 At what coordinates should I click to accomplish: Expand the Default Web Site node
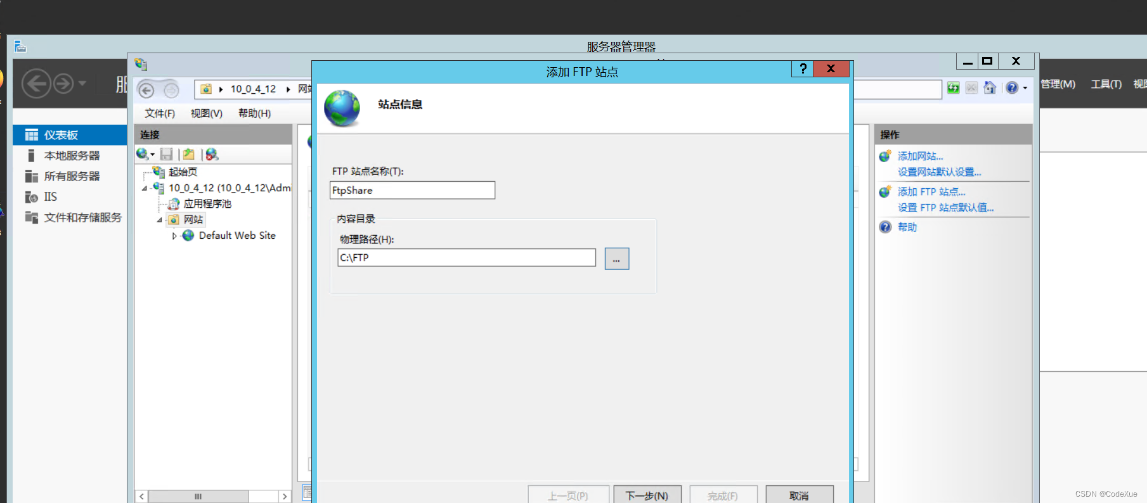[x=174, y=236]
